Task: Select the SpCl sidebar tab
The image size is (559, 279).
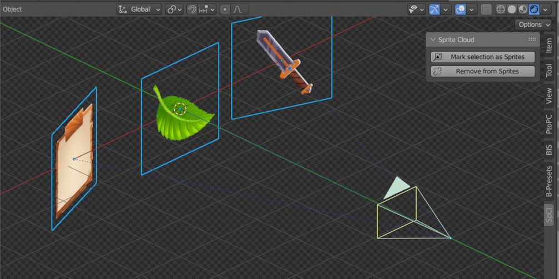Action: click(549, 215)
